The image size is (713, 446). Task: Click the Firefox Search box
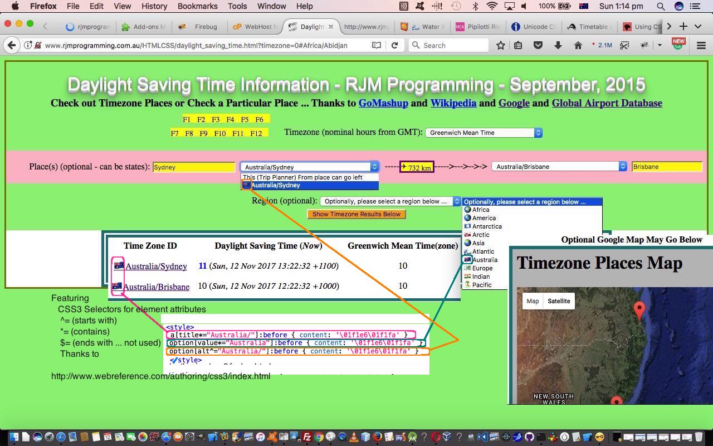point(449,45)
